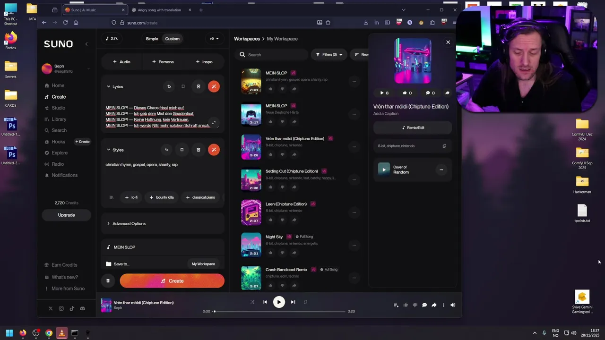Image resolution: width=605 pixels, height=340 pixels.
Task: Toggle repeat in the player
Action: tap(305, 302)
